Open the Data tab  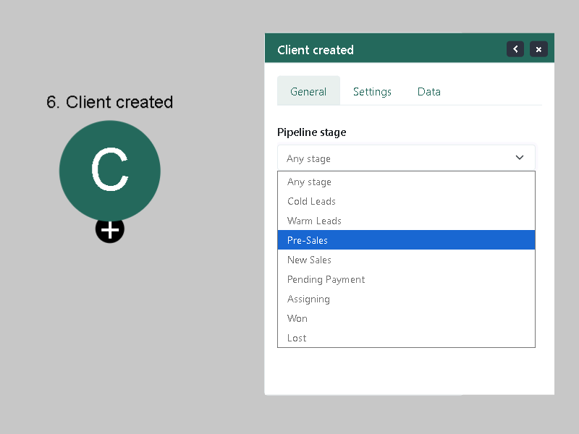coord(428,92)
